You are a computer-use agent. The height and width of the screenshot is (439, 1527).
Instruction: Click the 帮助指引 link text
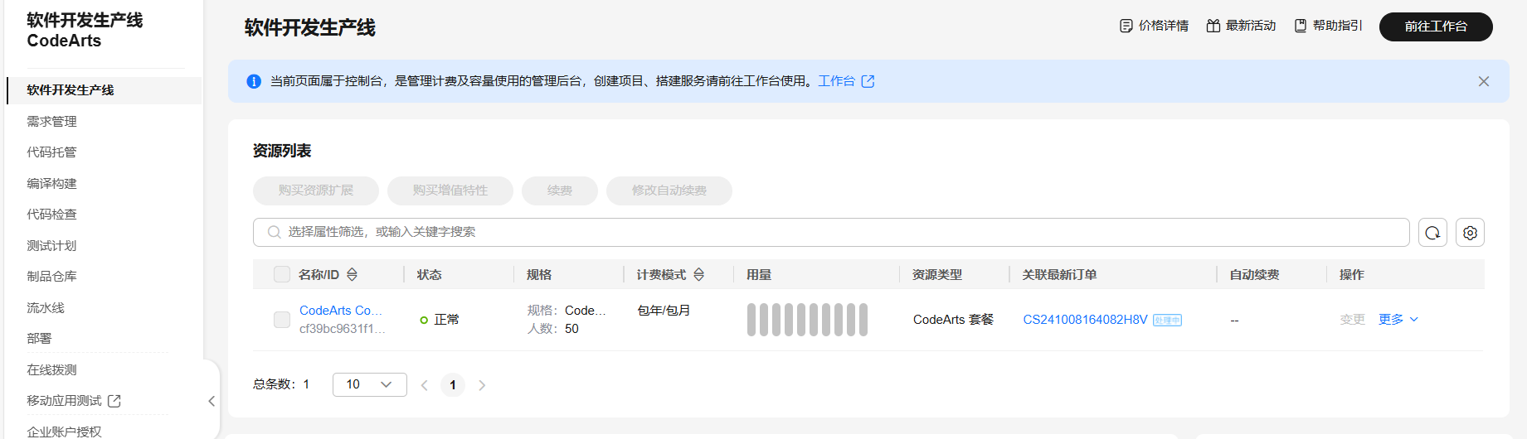point(1337,26)
